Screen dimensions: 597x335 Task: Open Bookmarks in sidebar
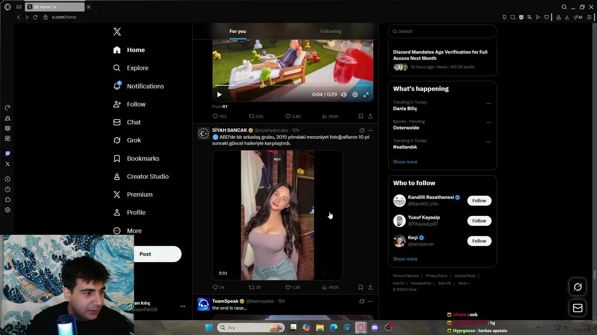pos(136,158)
